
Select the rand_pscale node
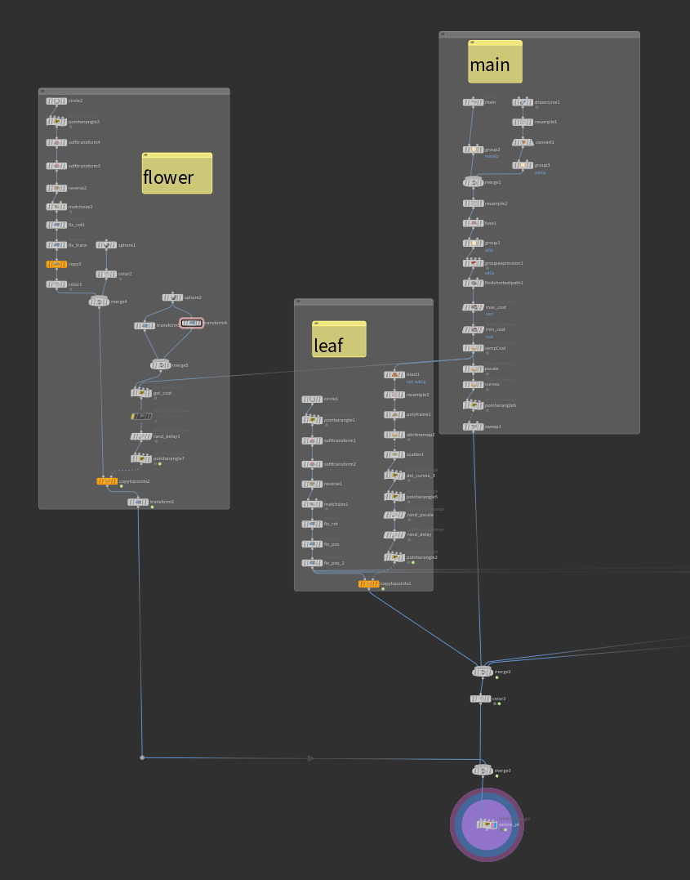(394, 515)
